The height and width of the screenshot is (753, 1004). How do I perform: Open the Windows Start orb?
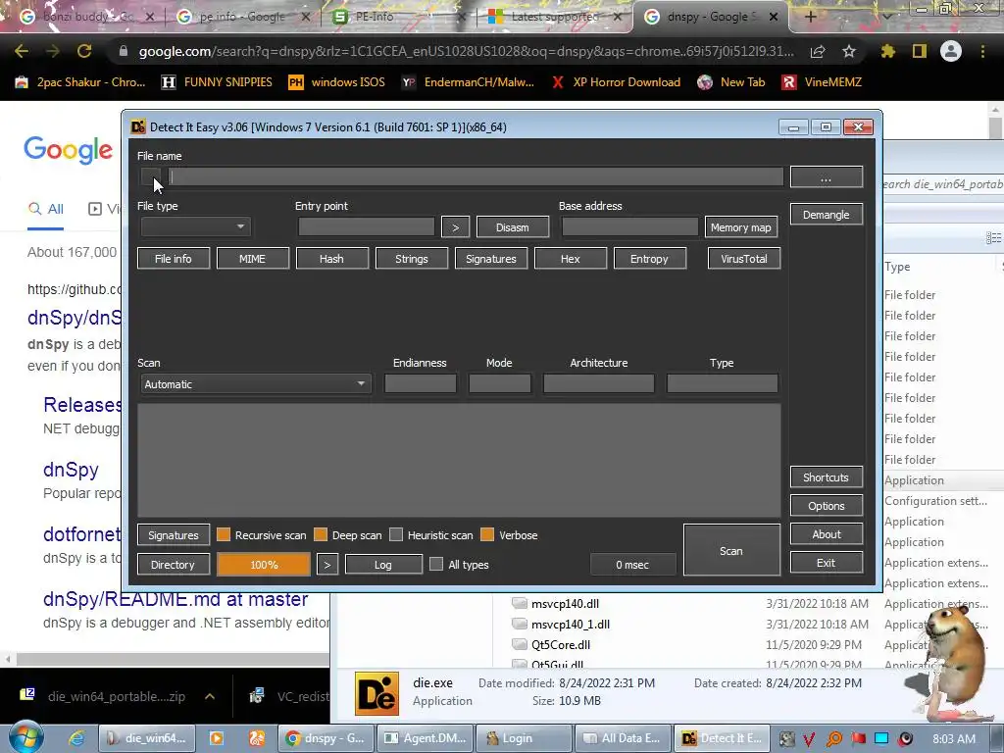pos(25,737)
